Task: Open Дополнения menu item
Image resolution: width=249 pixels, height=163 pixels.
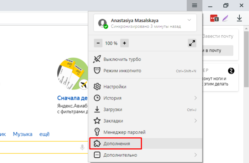Action: coord(145,143)
